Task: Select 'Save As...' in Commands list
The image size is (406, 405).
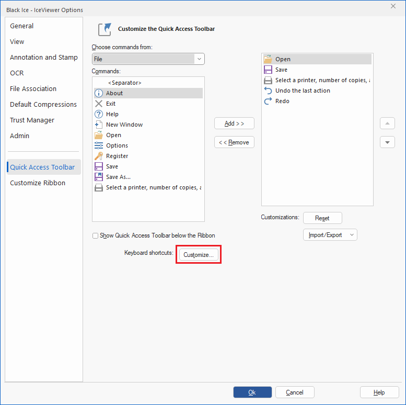Action: point(148,177)
